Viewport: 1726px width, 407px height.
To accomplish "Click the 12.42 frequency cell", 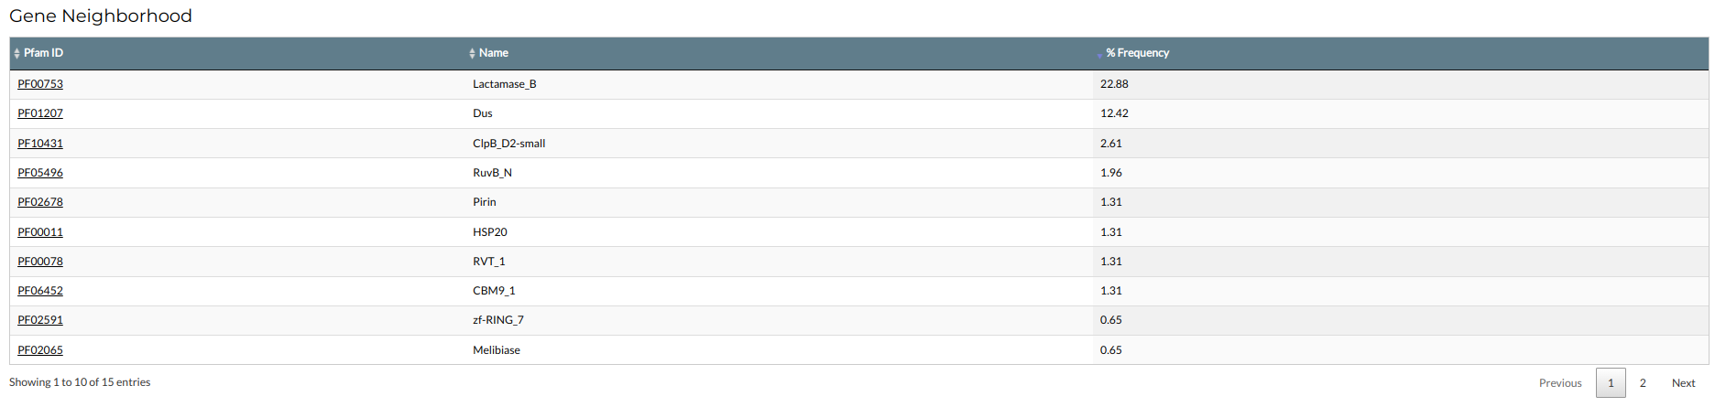I will 1114,113.
